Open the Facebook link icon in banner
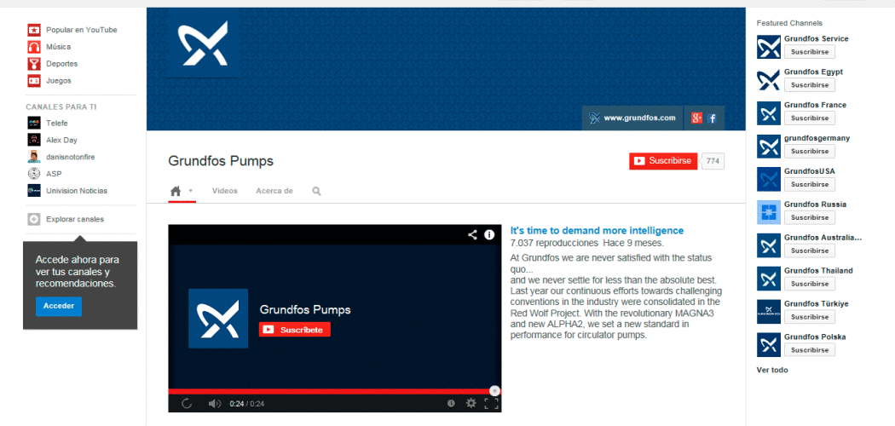Screen dimensions: 895x426 (712, 118)
